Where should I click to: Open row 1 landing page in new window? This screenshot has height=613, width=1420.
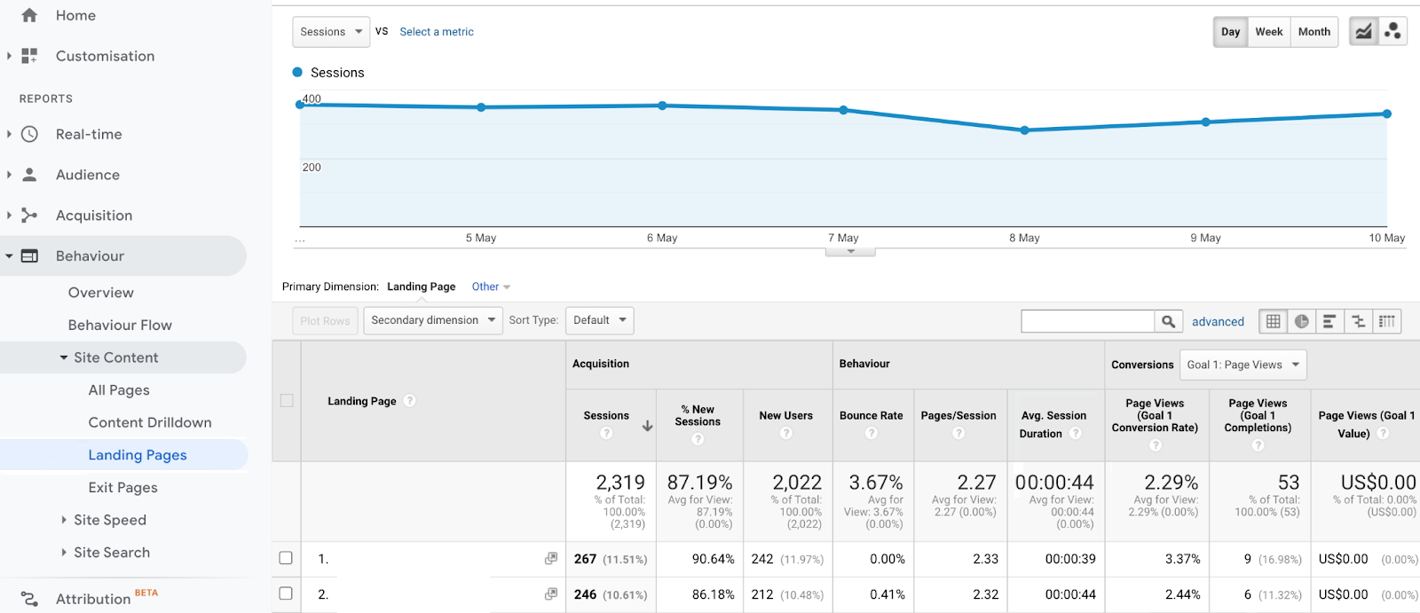click(x=551, y=558)
